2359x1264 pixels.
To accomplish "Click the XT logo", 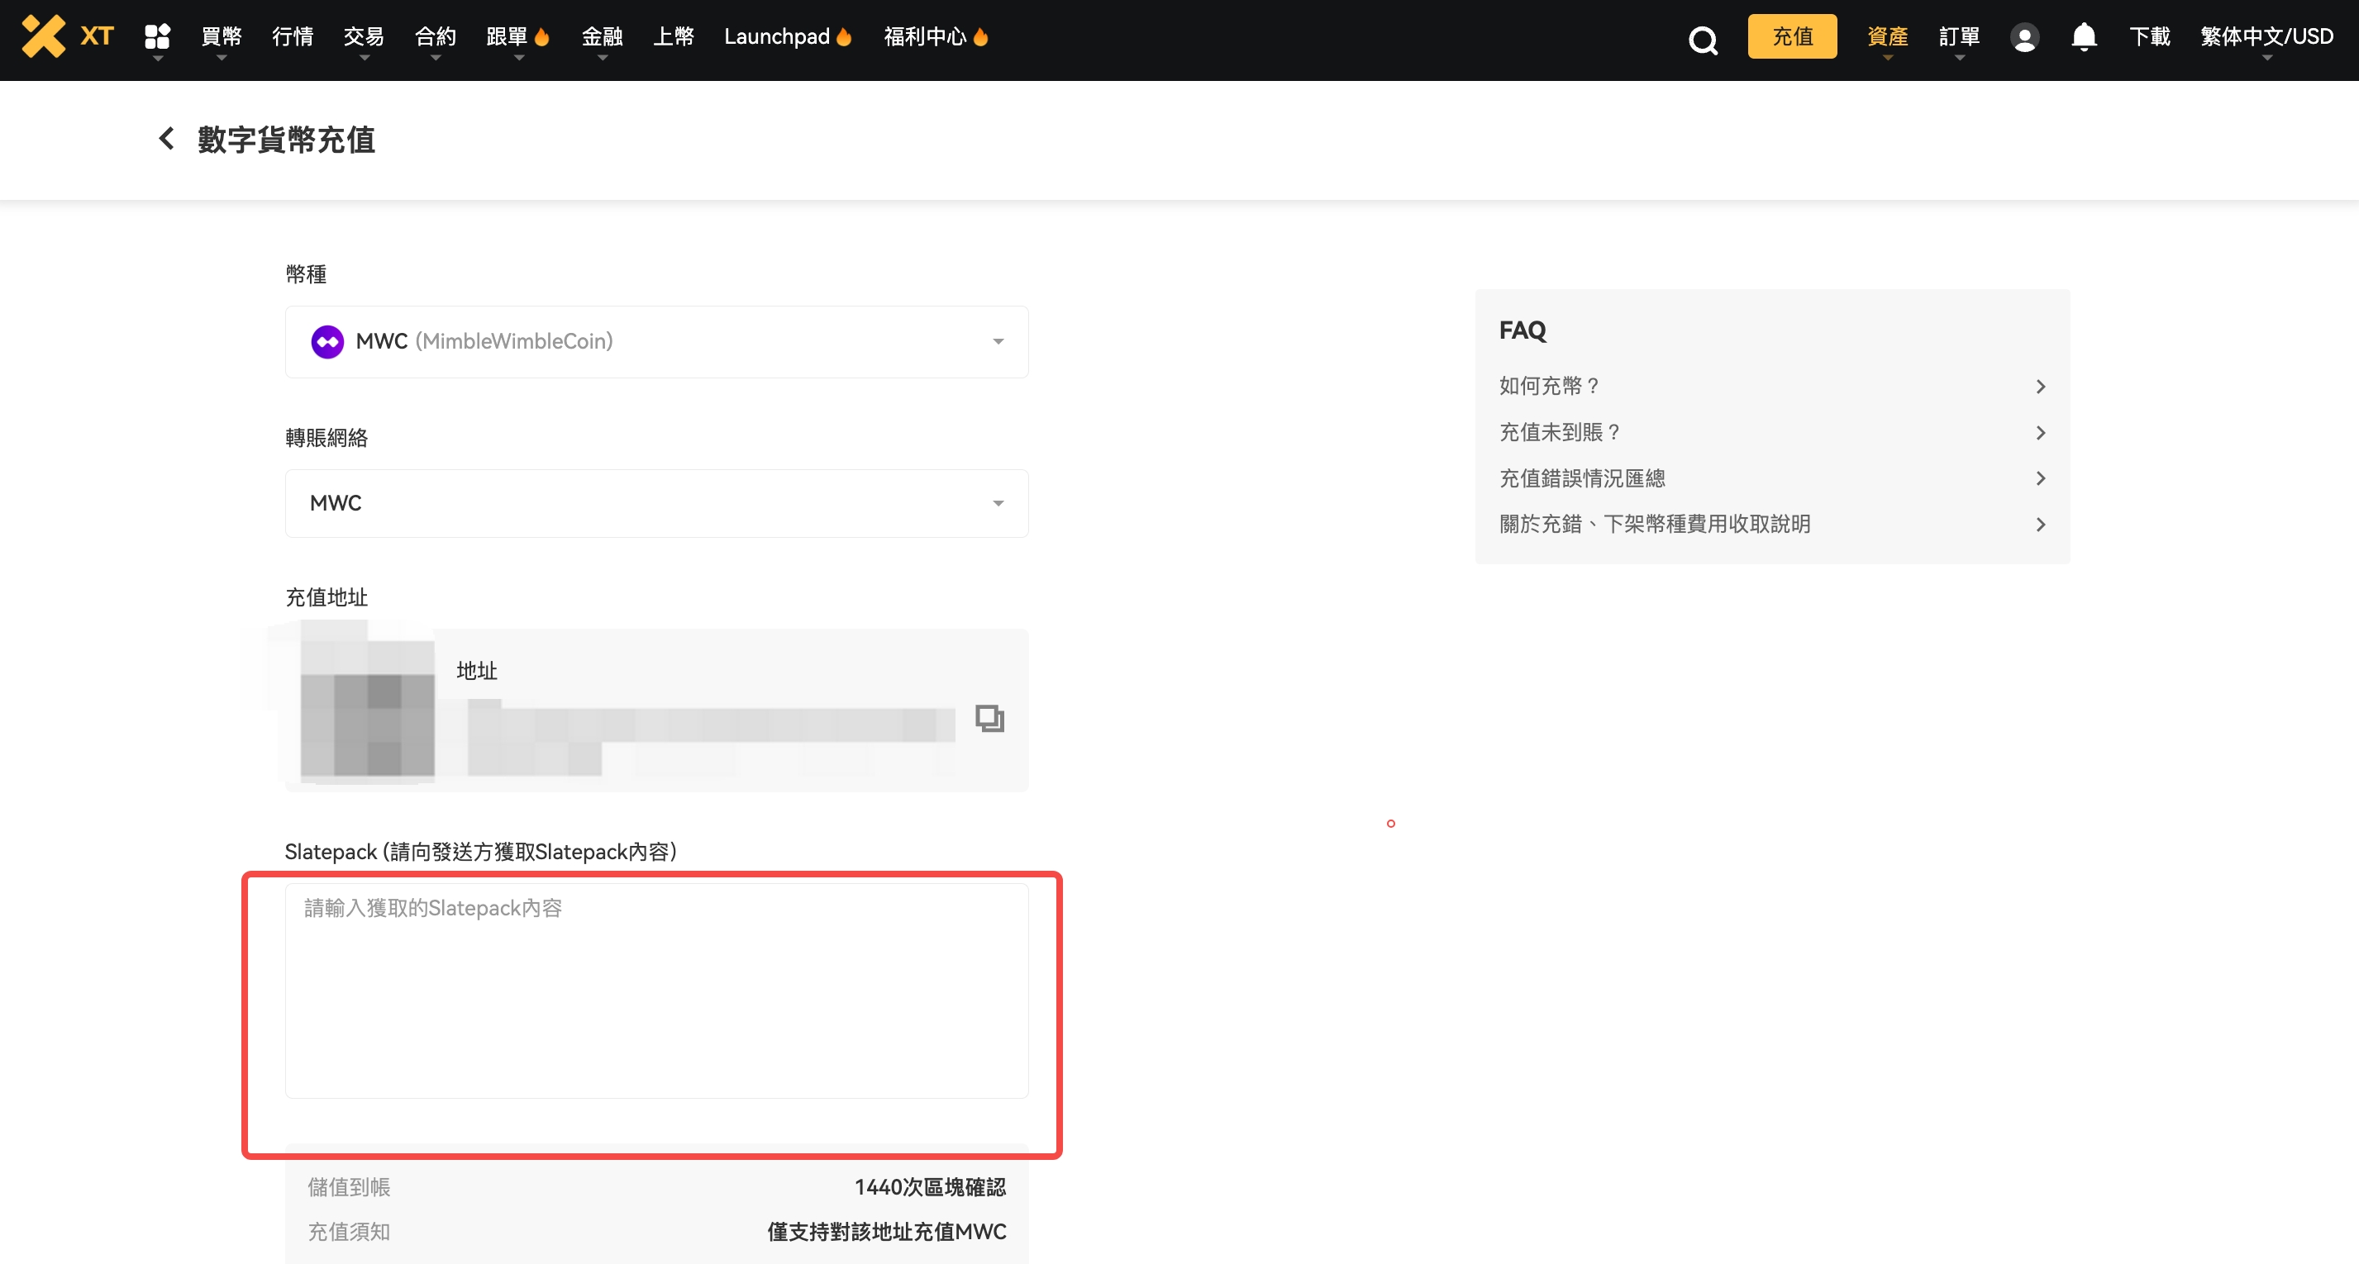I will pyautogui.click(x=68, y=36).
